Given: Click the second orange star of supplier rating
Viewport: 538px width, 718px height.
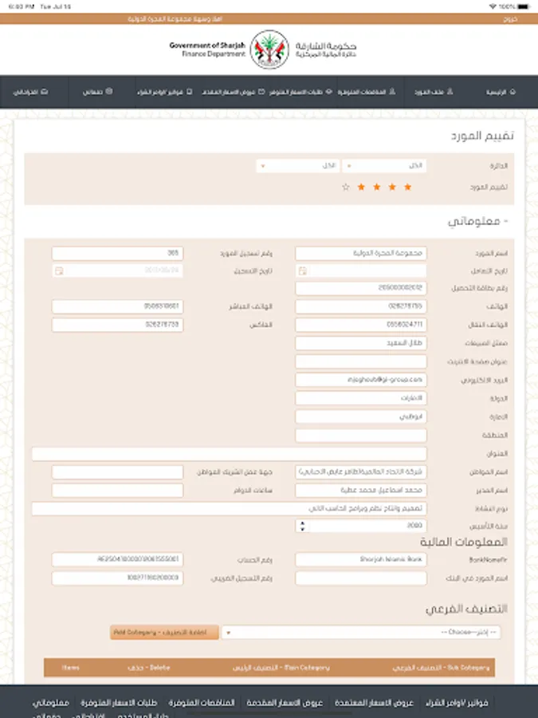Looking at the screenshot, I should pos(392,187).
